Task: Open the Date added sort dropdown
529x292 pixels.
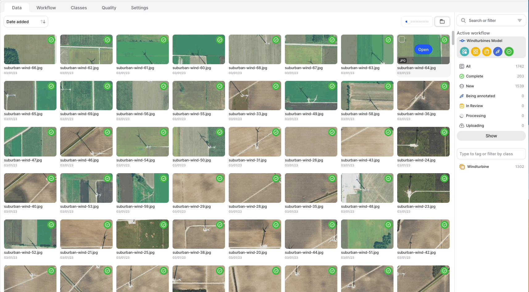Action: point(26,22)
